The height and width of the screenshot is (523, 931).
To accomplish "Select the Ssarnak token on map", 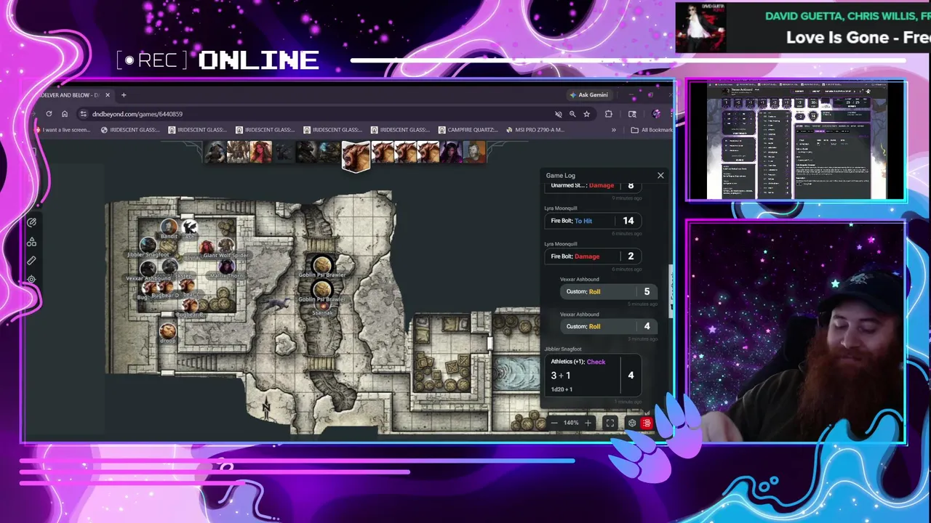I will [322, 305].
